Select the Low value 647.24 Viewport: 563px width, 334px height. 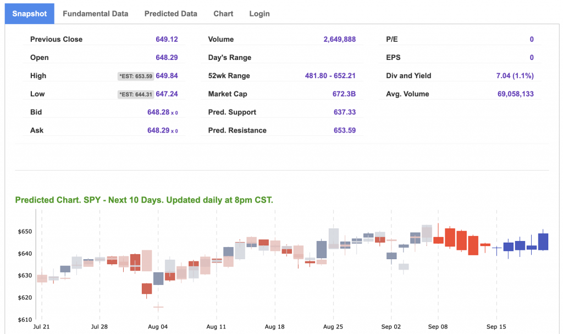tap(167, 94)
